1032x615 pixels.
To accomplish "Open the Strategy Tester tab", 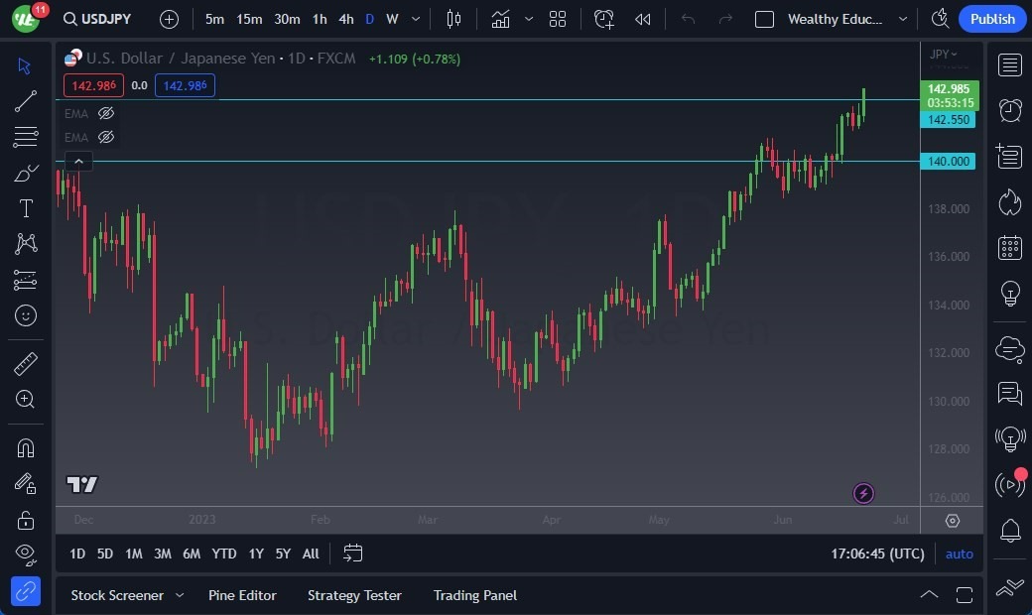I will pos(354,595).
